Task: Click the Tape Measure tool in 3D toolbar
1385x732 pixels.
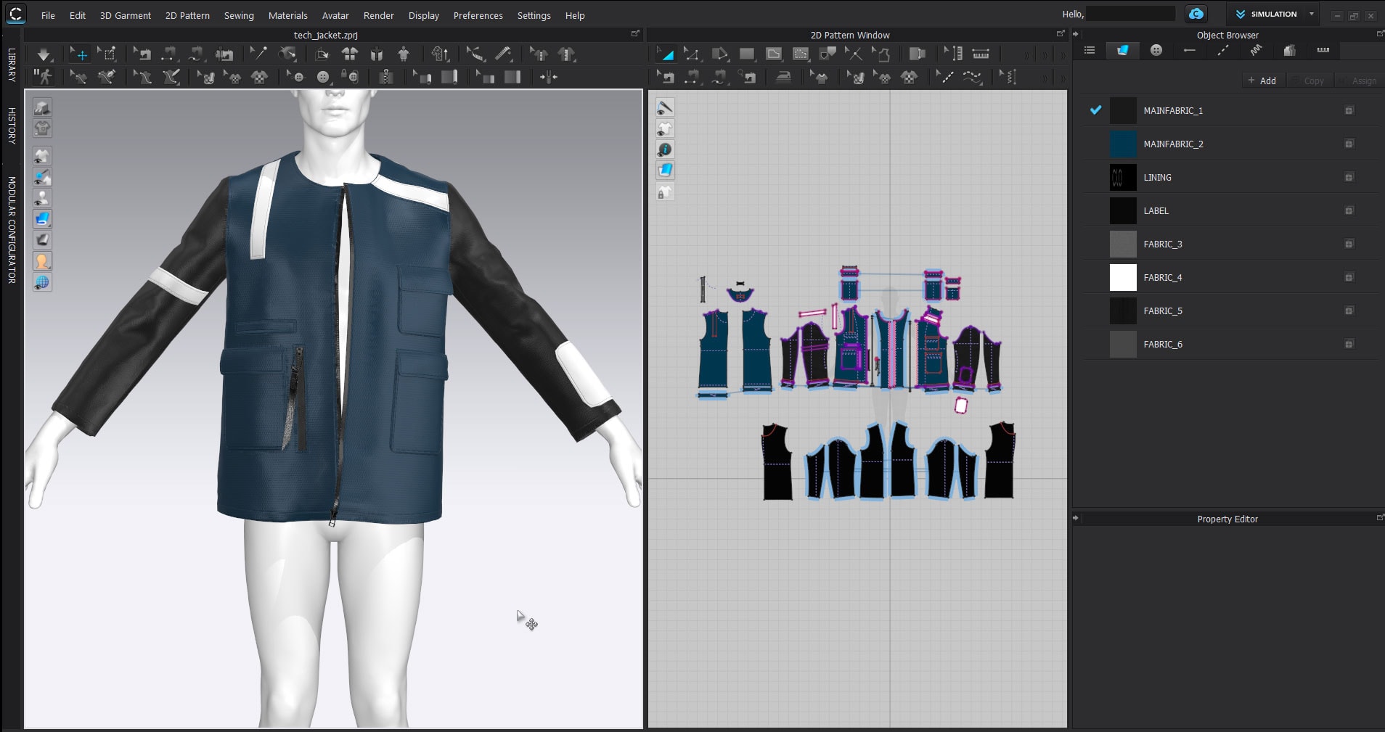Action: click(503, 54)
